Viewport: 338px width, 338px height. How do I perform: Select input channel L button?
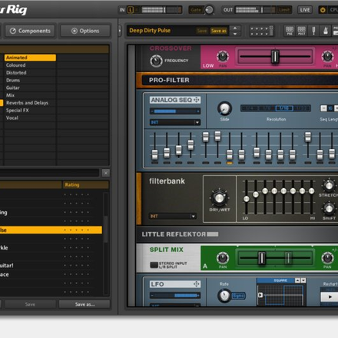click(131, 10)
